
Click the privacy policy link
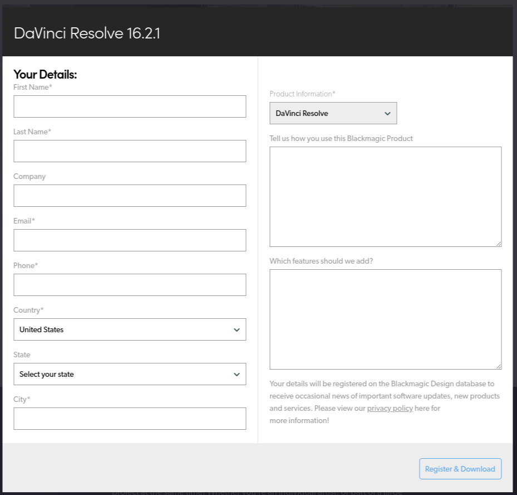tap(390, 408)
